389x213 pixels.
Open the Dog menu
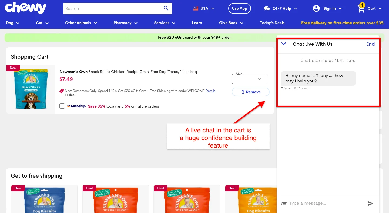[x=13, y=23]
